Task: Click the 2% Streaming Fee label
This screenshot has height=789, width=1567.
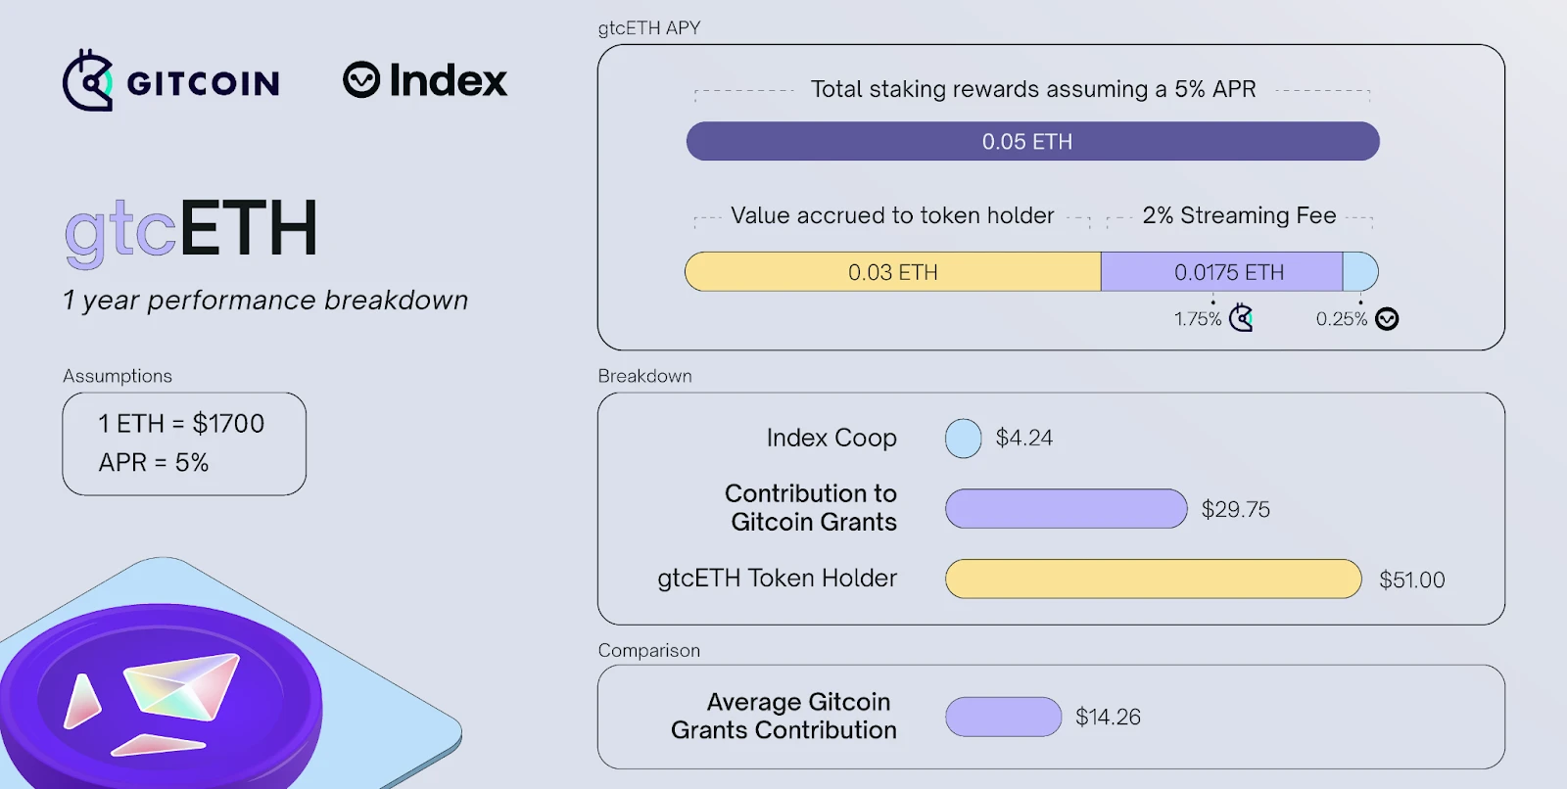Action: [1239, 215]
